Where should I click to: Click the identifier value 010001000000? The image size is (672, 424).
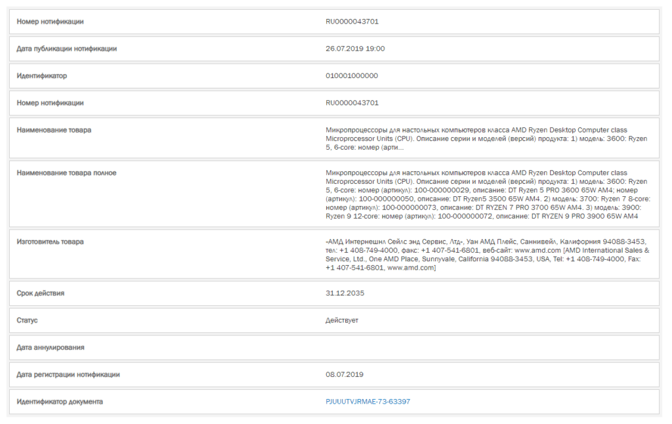352,75
